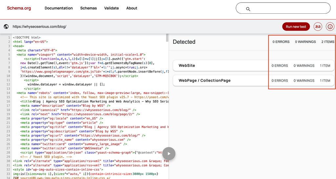Click the <head> tag on line 3
The width and height of the screenshot is (336, 179).
(x=18, y=46)
